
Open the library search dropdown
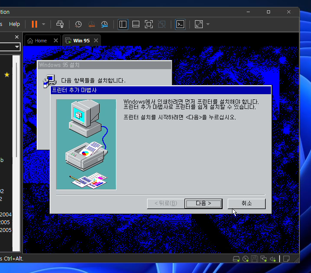(x=17, y=47)
